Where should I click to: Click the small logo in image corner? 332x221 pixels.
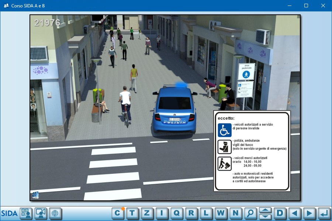(x=35, y=195)
